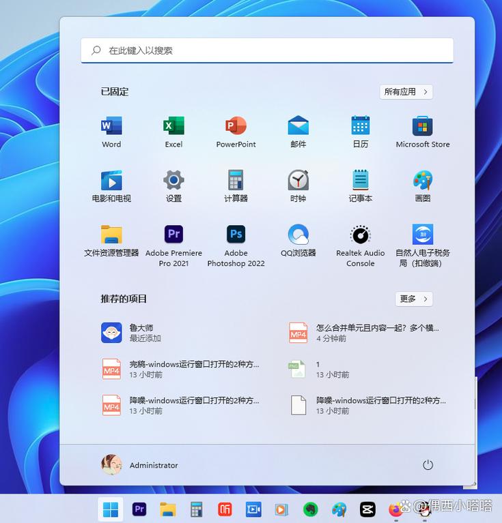This screenshot has width=502, height=523.
Task: Open the 邮件 mail app
Action: pyautogui.click(x=298, y=132)
